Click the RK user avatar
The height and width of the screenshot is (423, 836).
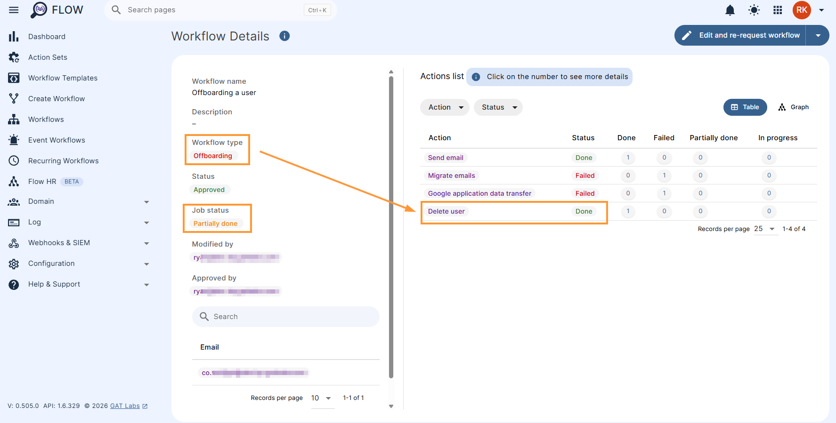point(802,10)
